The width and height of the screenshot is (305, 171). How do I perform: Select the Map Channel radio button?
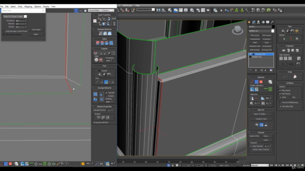[251, 146]
